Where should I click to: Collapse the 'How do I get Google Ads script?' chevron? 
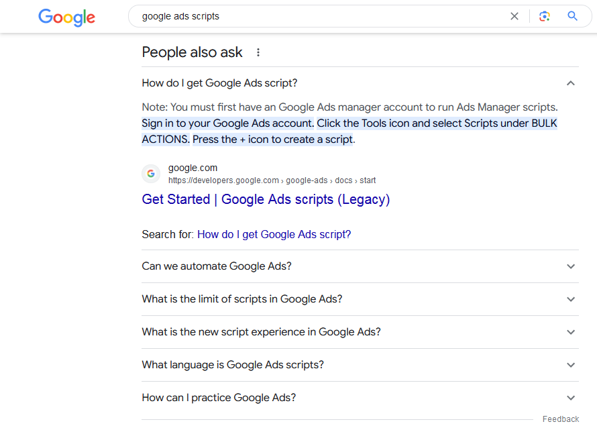pyautogui.click(x=570, y=83)
